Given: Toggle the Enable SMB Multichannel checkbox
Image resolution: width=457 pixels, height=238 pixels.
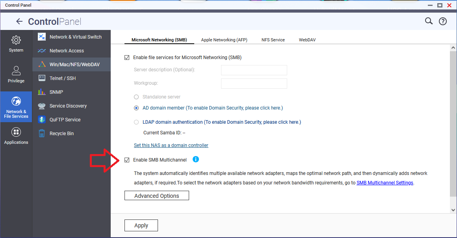Looking at the screenshot, I should (x=127, y=160).
